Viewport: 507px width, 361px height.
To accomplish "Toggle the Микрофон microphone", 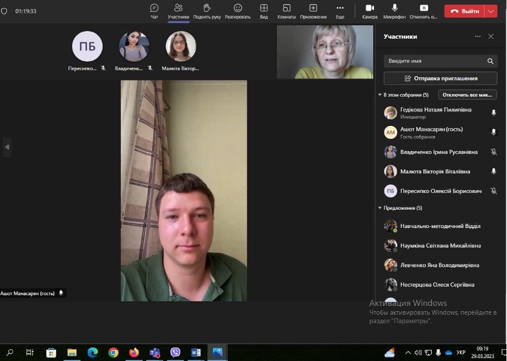I will [394, 11].
